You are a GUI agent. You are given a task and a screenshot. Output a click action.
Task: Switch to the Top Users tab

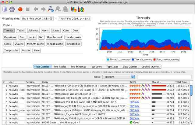pyautogui.click(x=96, y=67)
